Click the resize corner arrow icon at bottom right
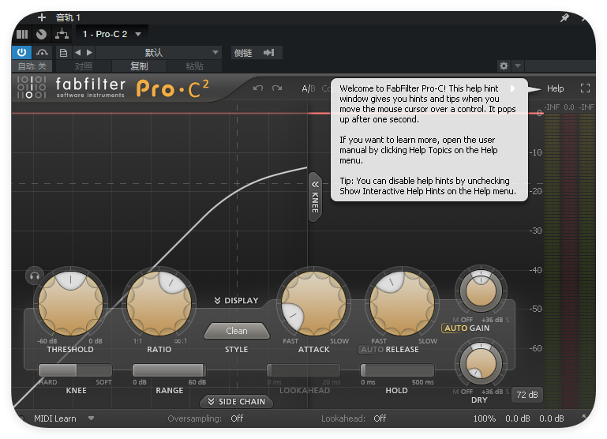The height and width of the screenshot is (439, 607). click(x=585, y=417)
